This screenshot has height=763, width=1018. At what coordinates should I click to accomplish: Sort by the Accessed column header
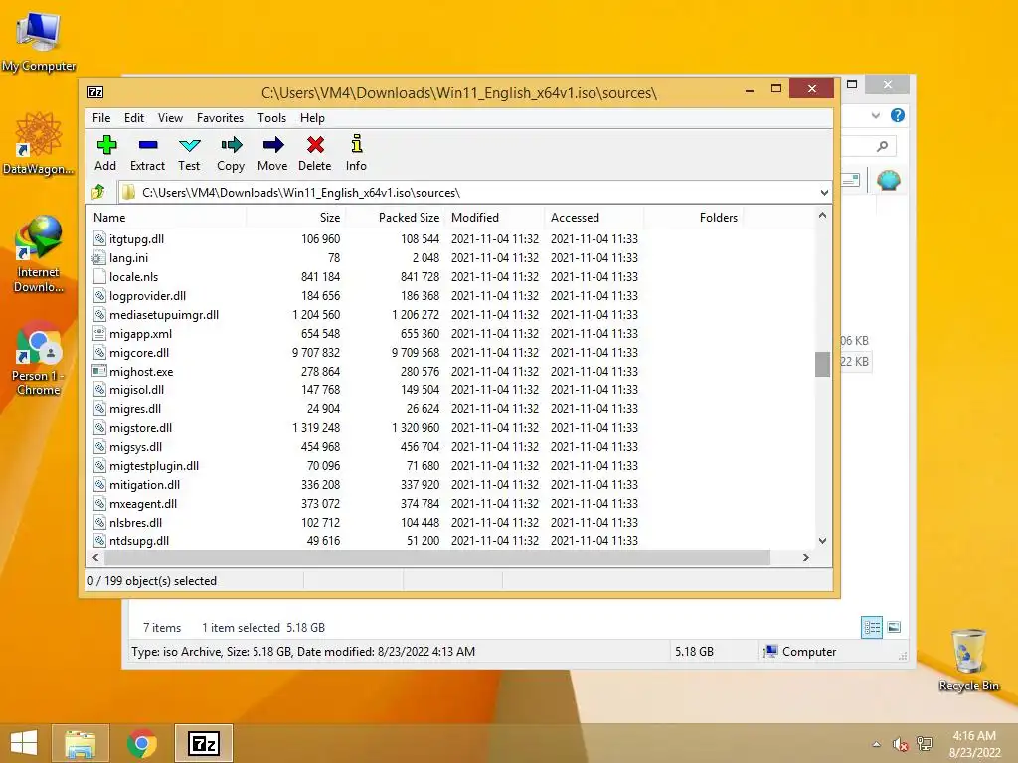tap(594, 218)
